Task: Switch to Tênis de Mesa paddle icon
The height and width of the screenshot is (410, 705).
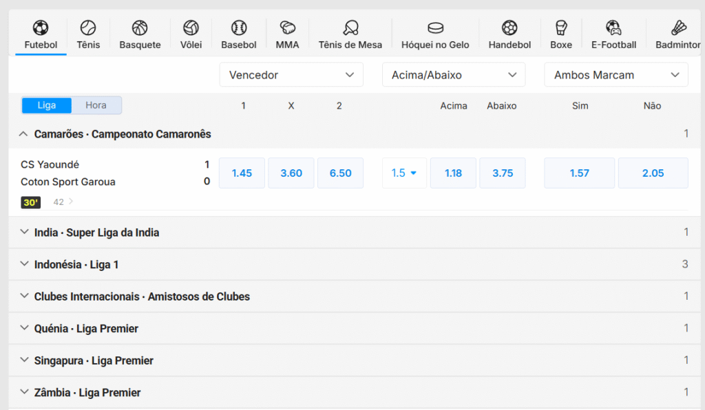Action: click(350, 28)
